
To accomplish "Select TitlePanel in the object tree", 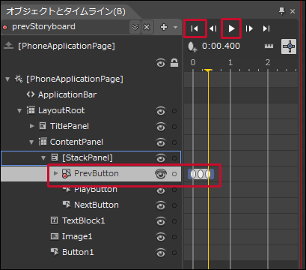I will pos(70,126).
